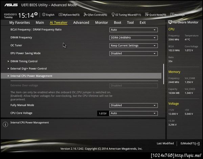The height and width of the screenshot is (159, 203).
Task: Click the 41°C temperature value
Action: pos(187,40)
